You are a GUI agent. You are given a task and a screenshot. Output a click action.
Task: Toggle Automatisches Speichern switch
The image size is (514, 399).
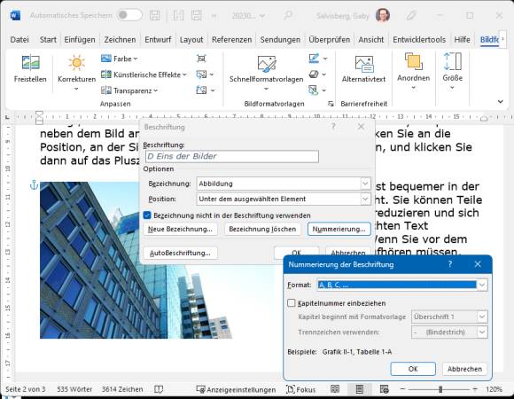point(129,15)
